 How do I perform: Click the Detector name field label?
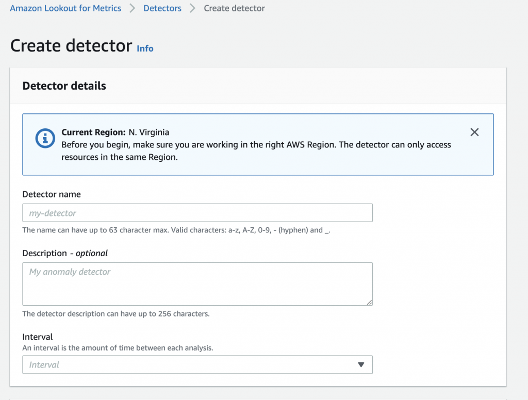pyautogui.click(x=52, y=194)
